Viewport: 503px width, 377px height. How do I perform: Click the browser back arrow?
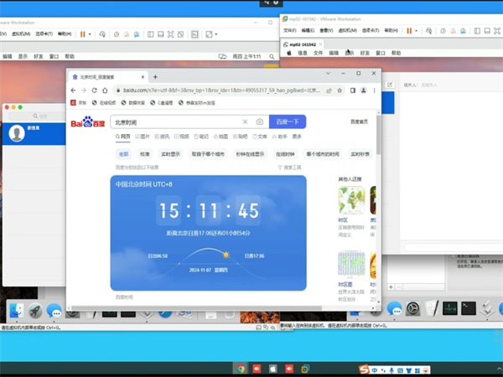(x=74, y=90)
